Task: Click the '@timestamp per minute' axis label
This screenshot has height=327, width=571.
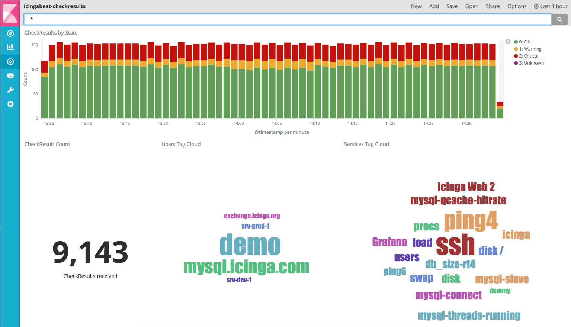Action: 282,132
